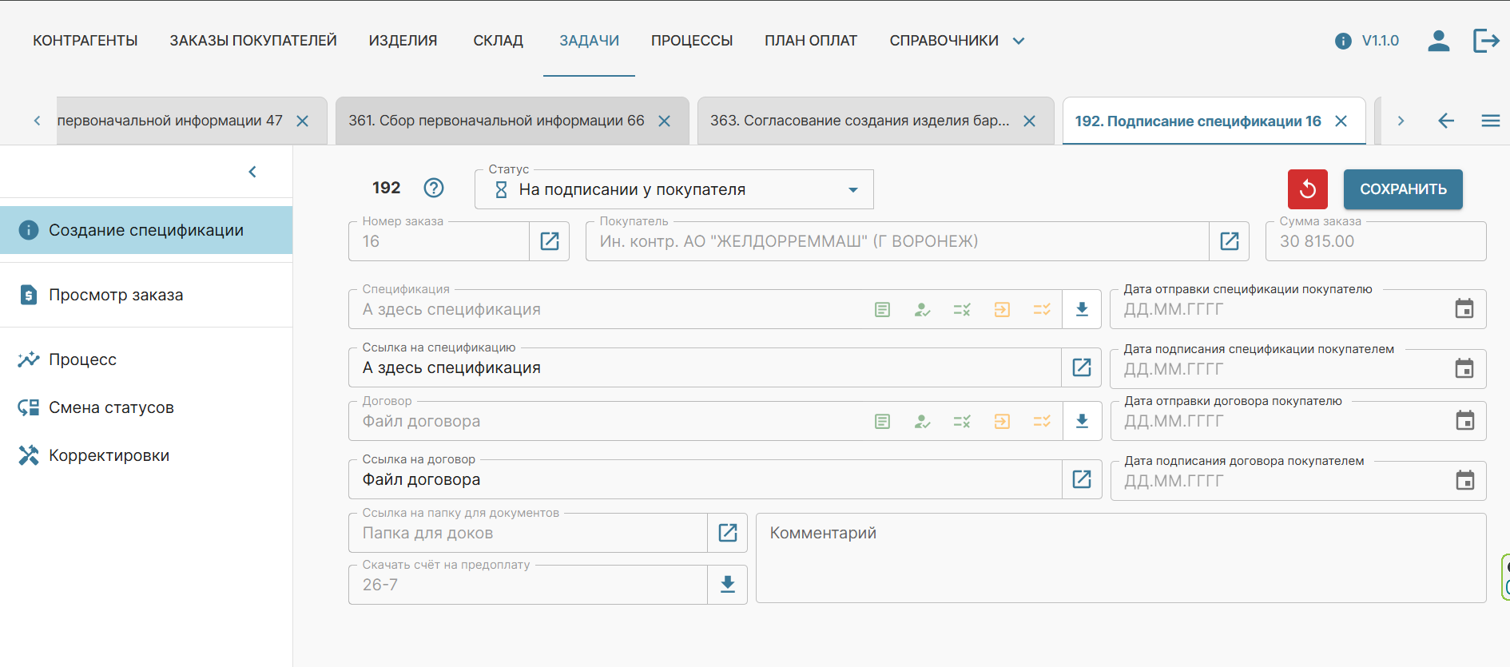1510x667 pixels.
Task: Open the buyer card via external link icon
Action: 1229,241
